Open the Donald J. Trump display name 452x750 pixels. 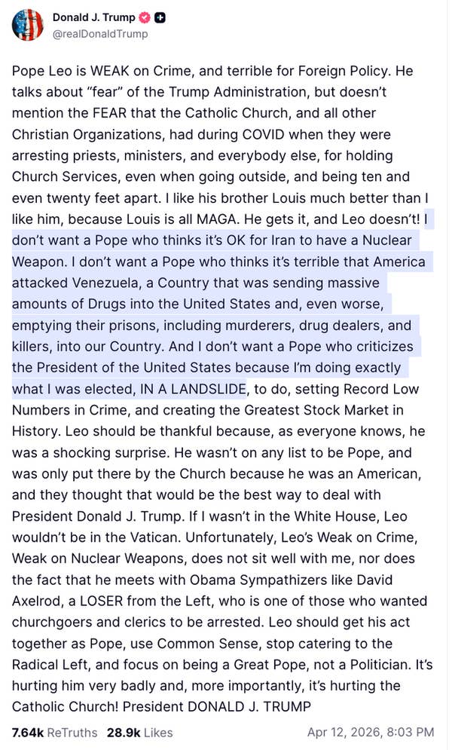point(94,17)
